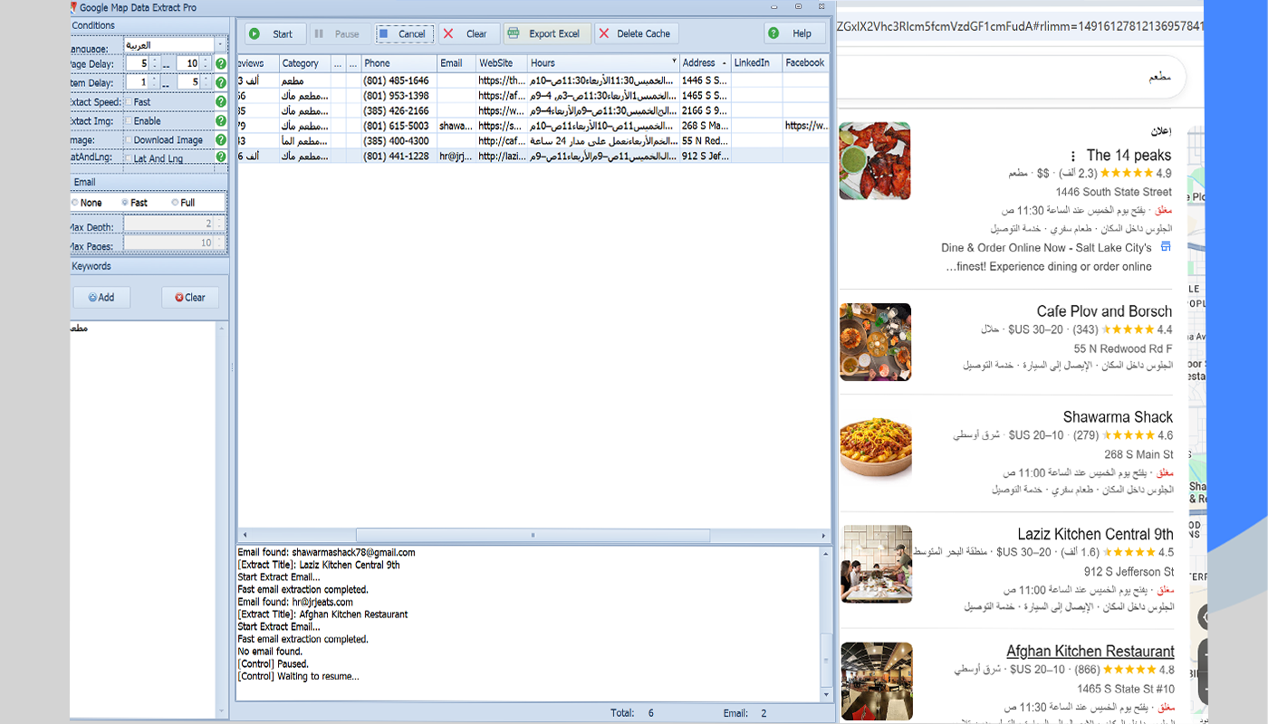Open Cafe Plov and Borsch listing

click(x=1104, y=311)
